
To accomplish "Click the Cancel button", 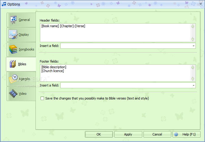I will [157, 134].
